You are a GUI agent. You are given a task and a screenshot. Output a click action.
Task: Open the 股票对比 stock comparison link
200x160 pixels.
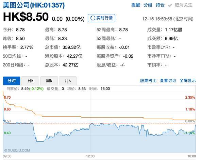click(x=148, y=81)
